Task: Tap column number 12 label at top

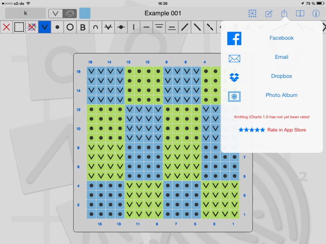Action: point(129,62)
